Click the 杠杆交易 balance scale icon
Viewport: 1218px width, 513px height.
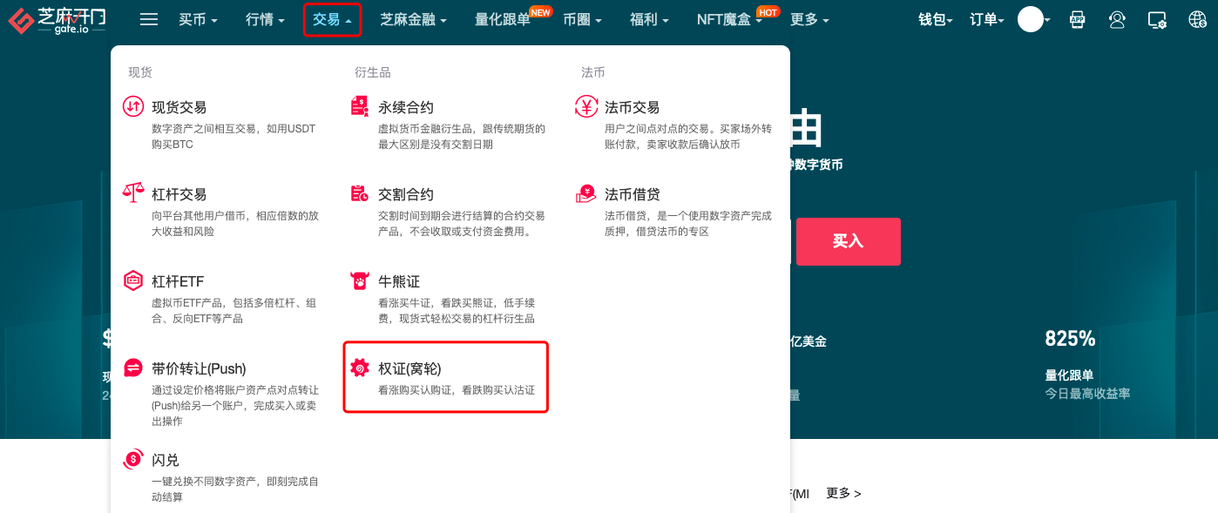click(x=133, y=193)
